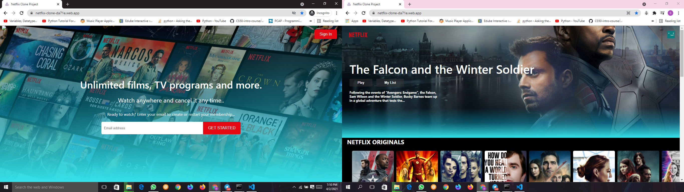Select the Netflix Clone Project tab in right window
This screenshot has height=192, width=684.
tap(374, 4)
